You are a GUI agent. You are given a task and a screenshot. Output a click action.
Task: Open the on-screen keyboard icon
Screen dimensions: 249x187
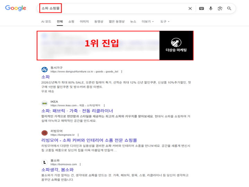[x=201, y=9]
